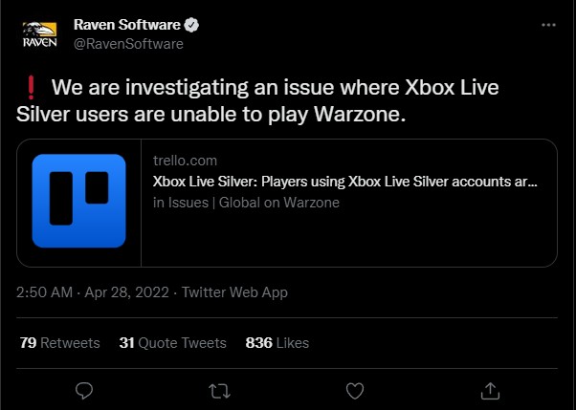The image size is (576, 410).
Task: Click the Trello logo thumbnail
Action: click(79, 203)
